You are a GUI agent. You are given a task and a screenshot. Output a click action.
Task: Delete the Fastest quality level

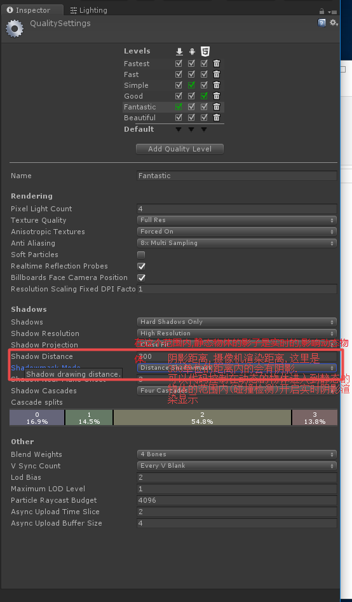[217, 64]
